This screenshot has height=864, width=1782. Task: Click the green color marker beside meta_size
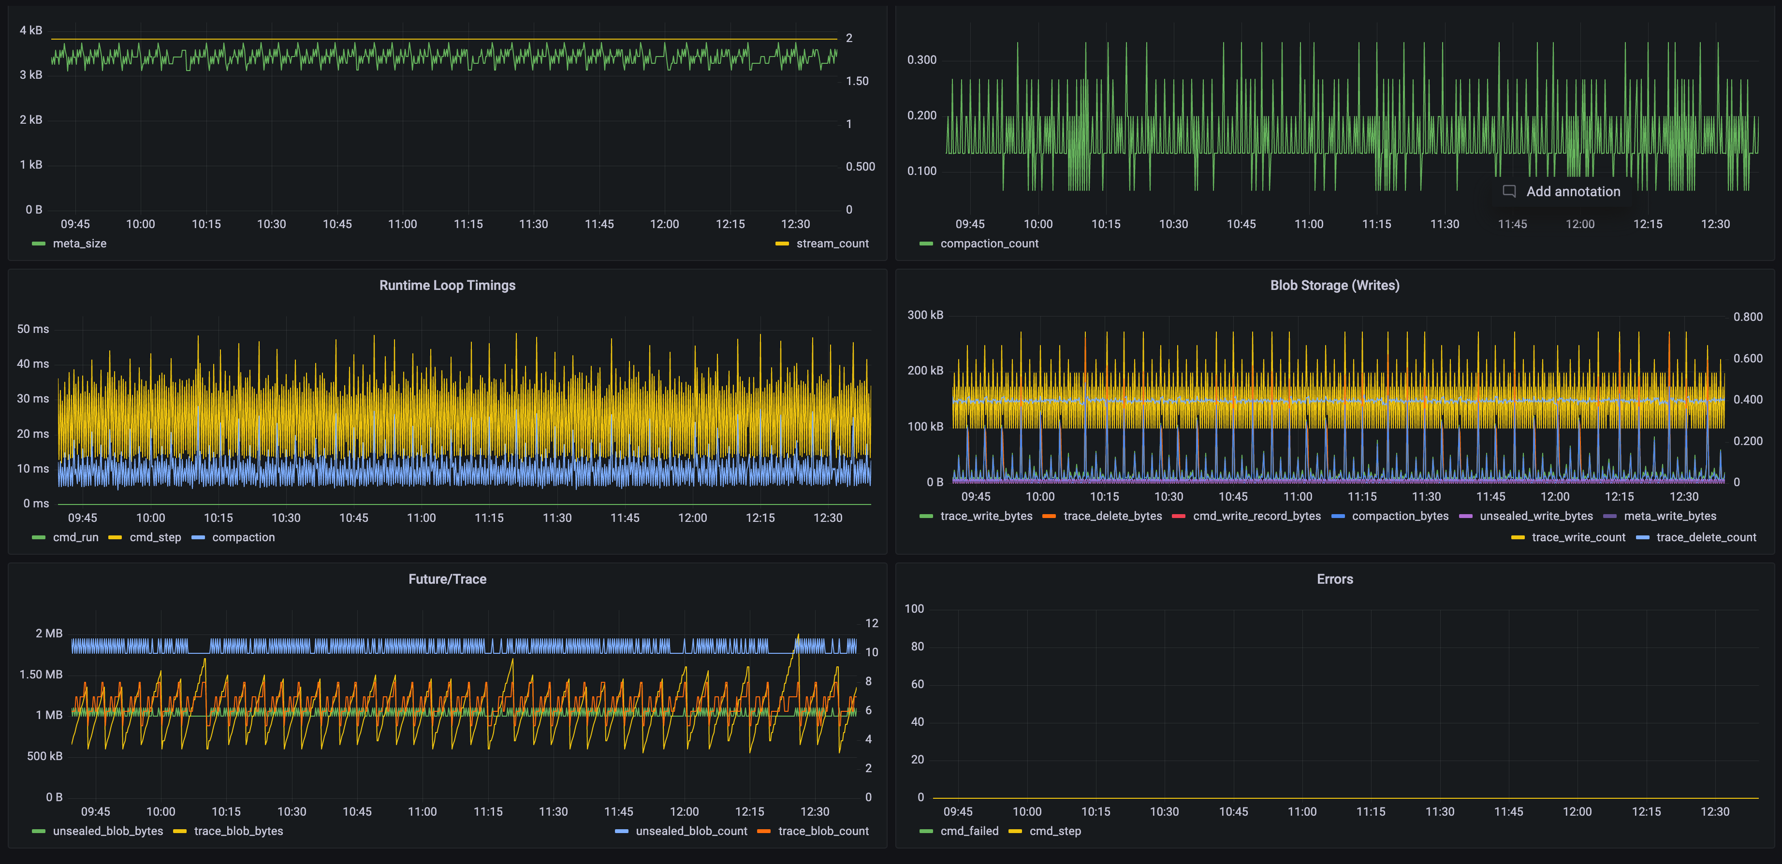(38, 244)
